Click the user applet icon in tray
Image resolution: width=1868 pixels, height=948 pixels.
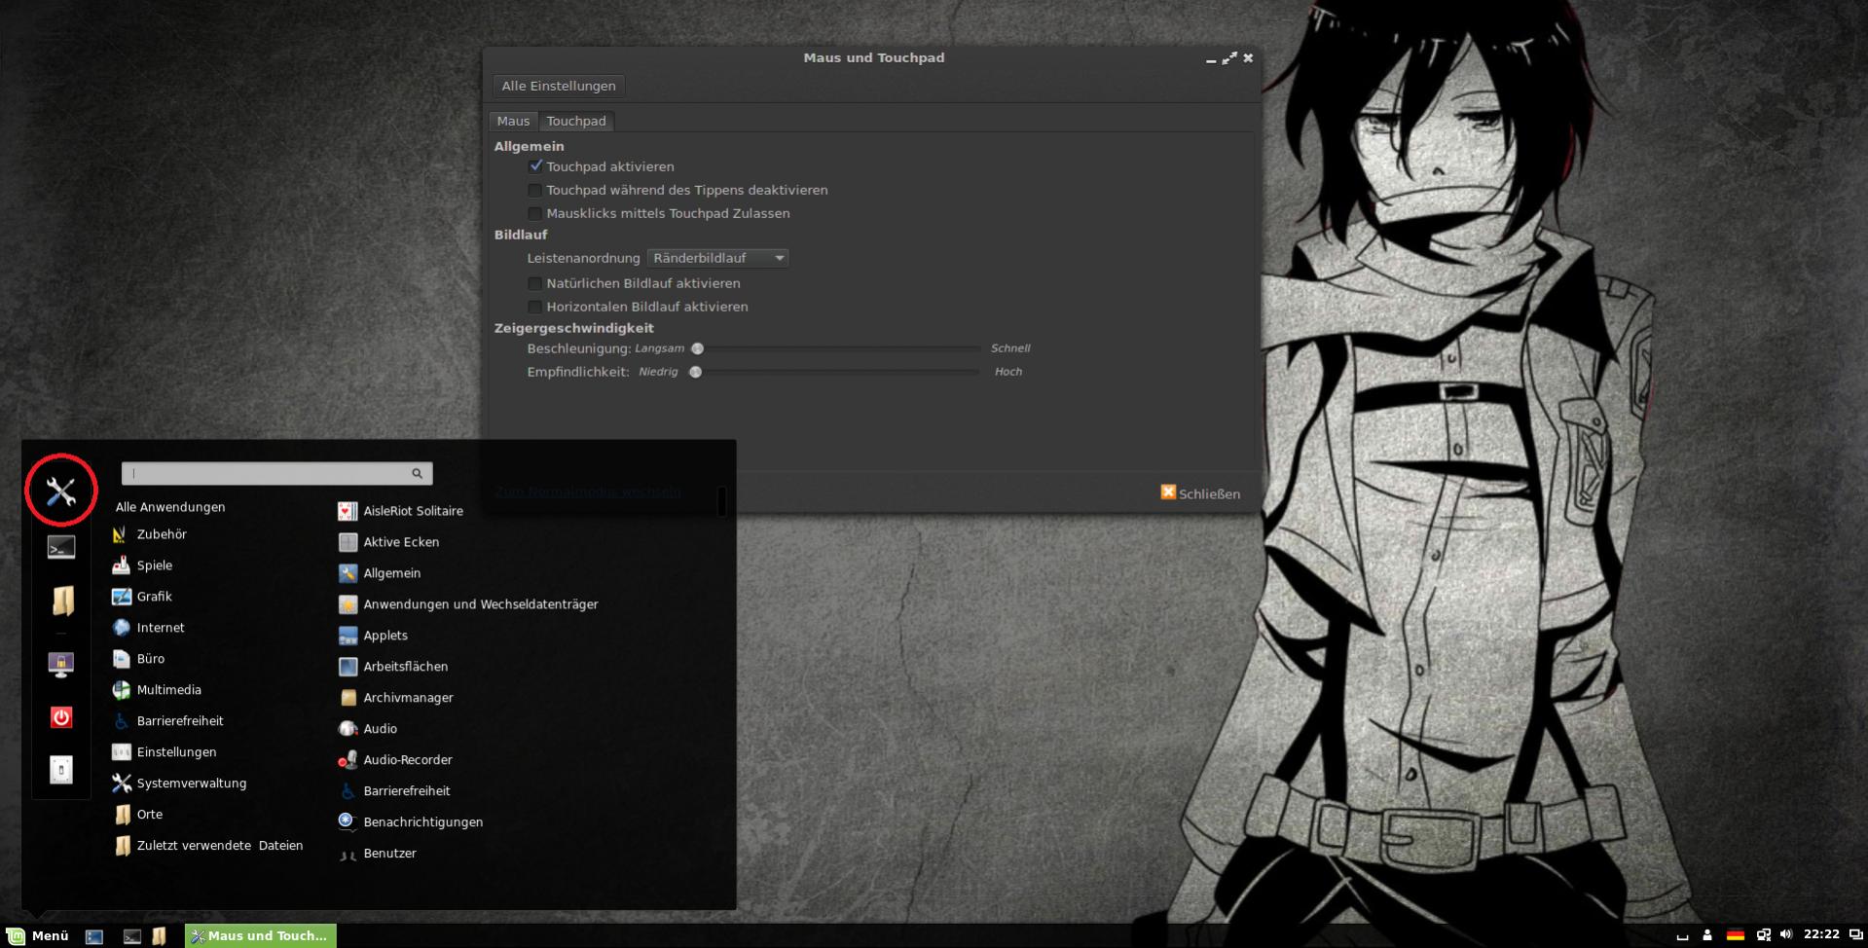[1706, 935]
